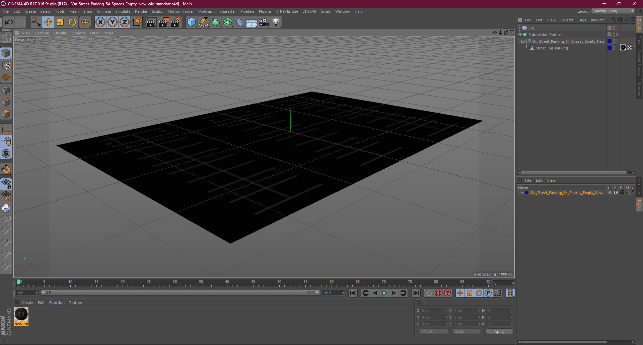Viewport: 643px width, 345px height.
Task: Collapse On_Street_Parking_54_Spaces_Empty_New null node
Action: pos(523,41)
